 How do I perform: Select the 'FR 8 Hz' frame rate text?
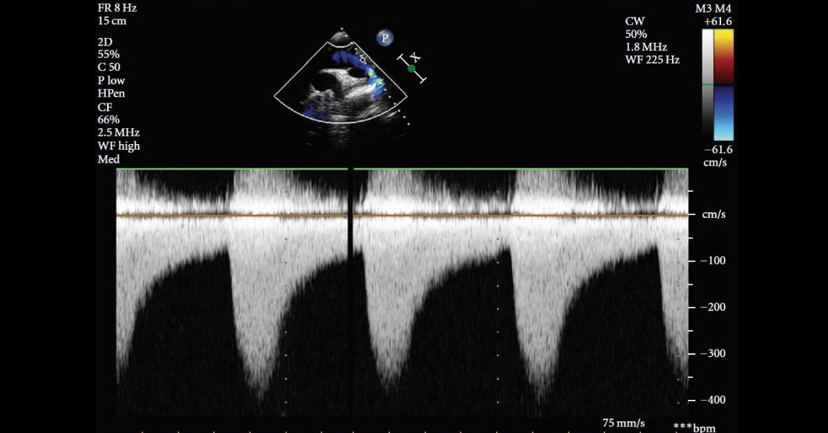117,9
